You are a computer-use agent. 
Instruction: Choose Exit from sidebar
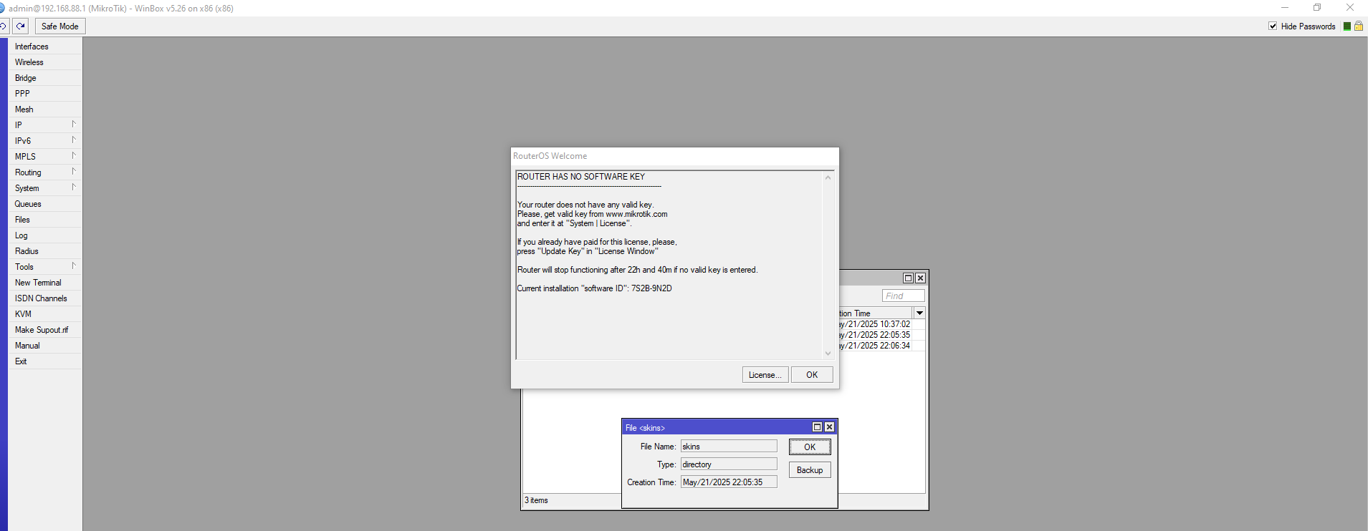pyautogui.click(x=45, y=361)
